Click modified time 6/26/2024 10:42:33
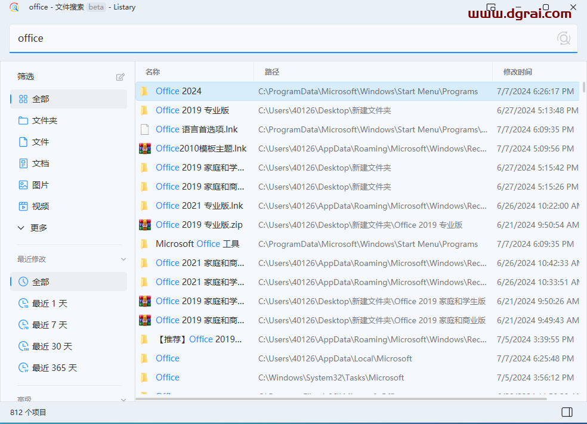 click(x=538, y=263)
